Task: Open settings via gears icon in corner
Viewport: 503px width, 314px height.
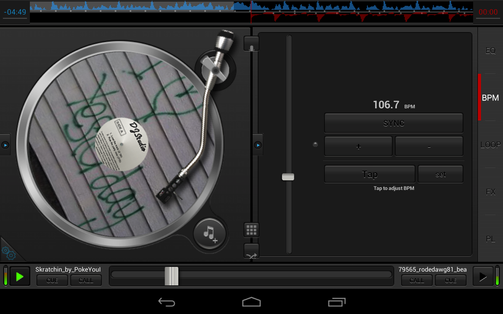Action: (x=9, y=253)
